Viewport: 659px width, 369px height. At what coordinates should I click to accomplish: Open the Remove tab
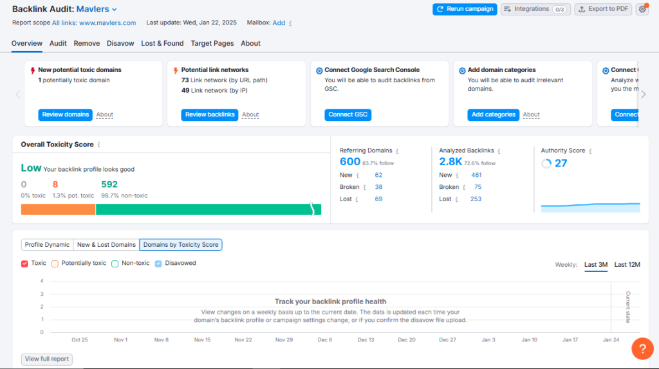[87, 43]
